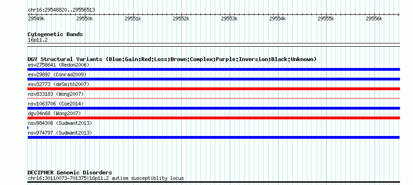Open the esv29892 (Conrad2009) label
The image size is (413, 185).
click(x=57, y=74)
